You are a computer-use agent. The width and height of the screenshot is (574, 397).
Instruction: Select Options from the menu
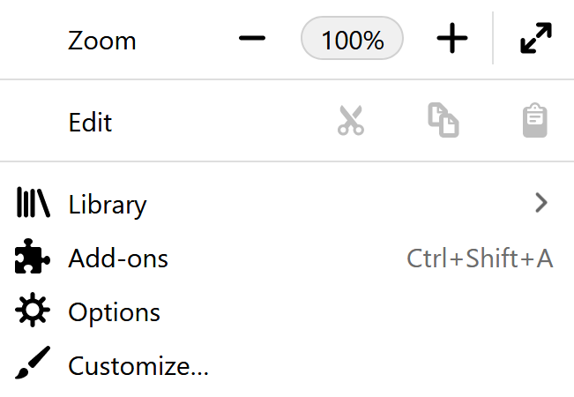tap(115, 312)
